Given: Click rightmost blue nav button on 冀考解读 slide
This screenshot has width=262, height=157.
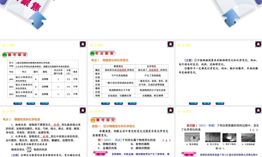Looking at the screenshot, I should point(45,103).
